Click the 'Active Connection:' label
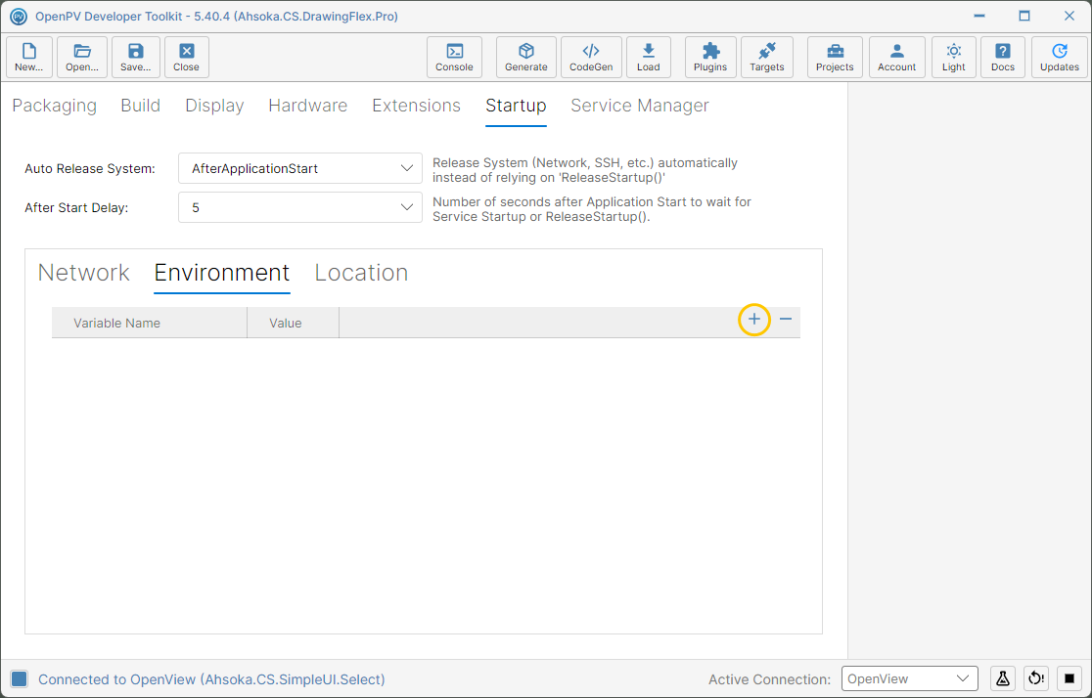 (769, 679)
